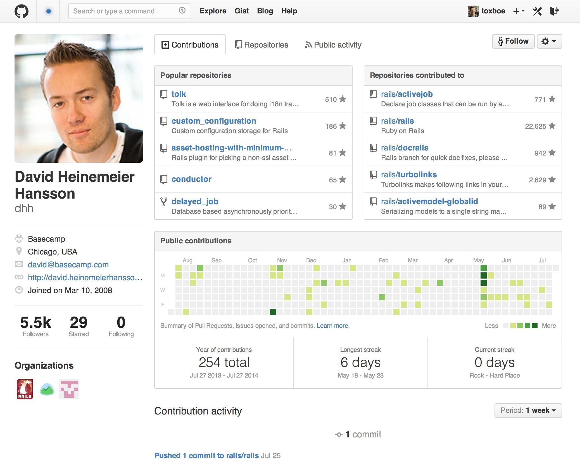Click the Basecamp organization avatar
The height and width of the screenshot is (476, 580).
[47, 389]
